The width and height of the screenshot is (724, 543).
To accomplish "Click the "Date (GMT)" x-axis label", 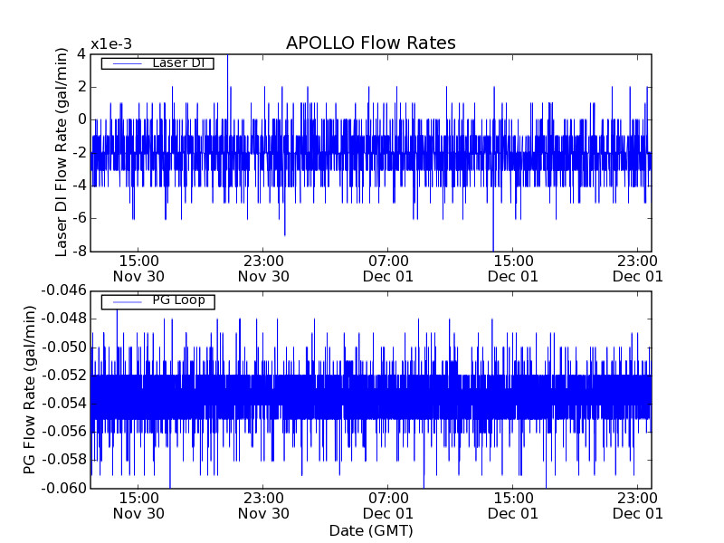I will click(x=370, y=530).
